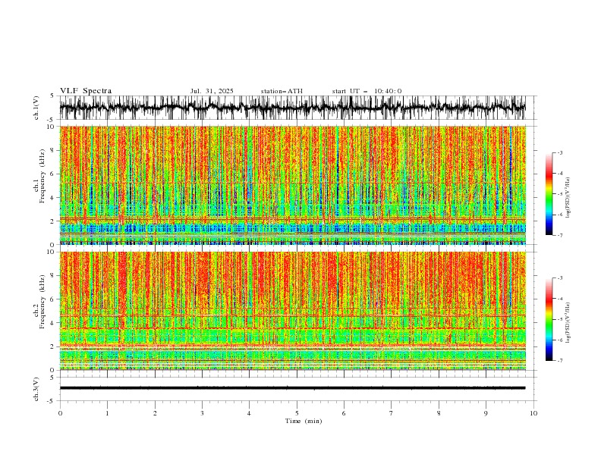Click the "2" kHz tick of ch.2 frequency axis
Viewport: 601px width, 464px height.
tap(53, 346)
